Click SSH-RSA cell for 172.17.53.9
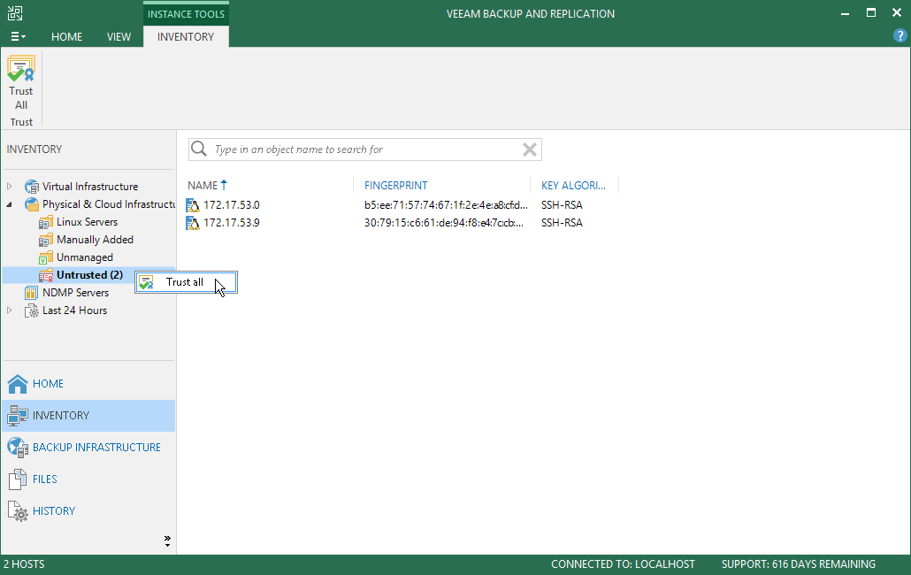Viewport: 911px width, 575px height. tap(562, 223)
